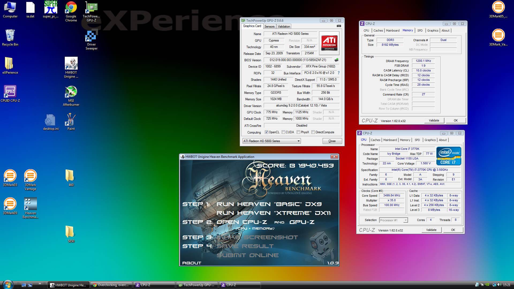Launch Google Chrome desktop shortcut
Image resolution: width=514 pixels, height=289 pixels.
coord(71,12)
